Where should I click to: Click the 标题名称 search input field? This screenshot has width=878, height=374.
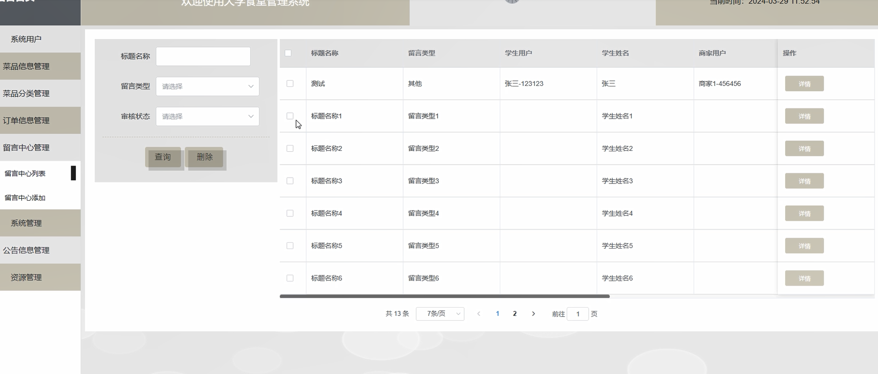pos(203,56)
